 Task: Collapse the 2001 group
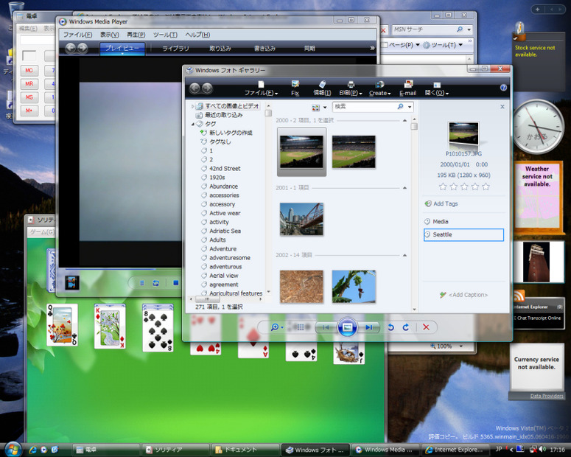pos(404,188)
